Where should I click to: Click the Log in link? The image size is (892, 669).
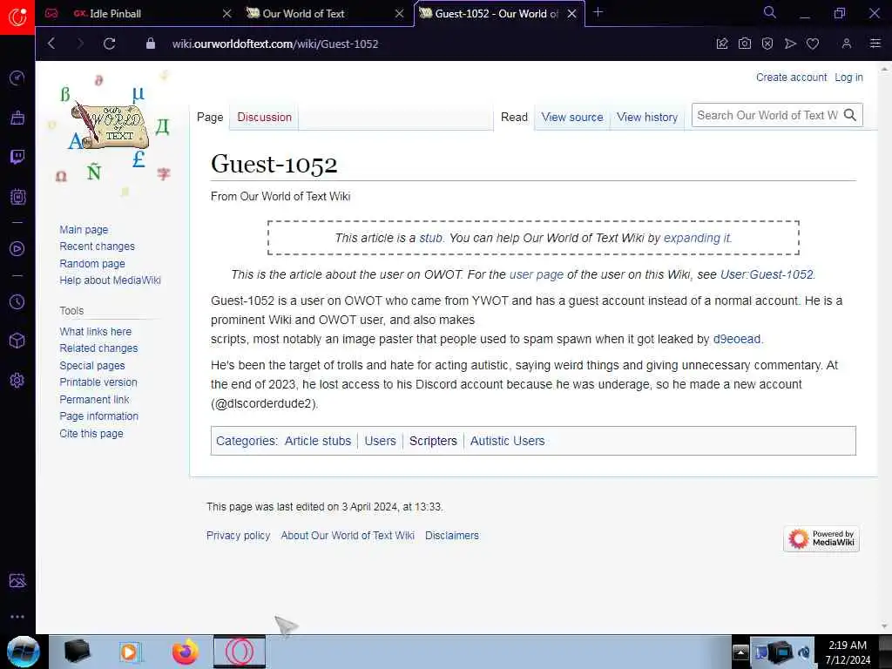click(x=848, y=78)
